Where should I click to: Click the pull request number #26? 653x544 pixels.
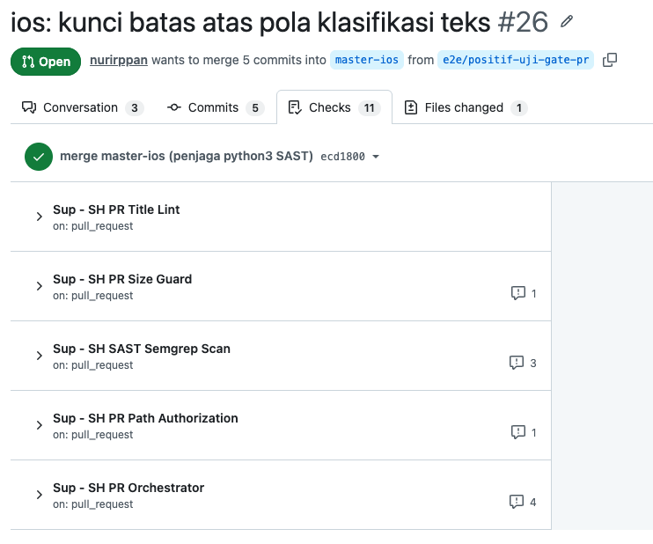tap(523, 22)
